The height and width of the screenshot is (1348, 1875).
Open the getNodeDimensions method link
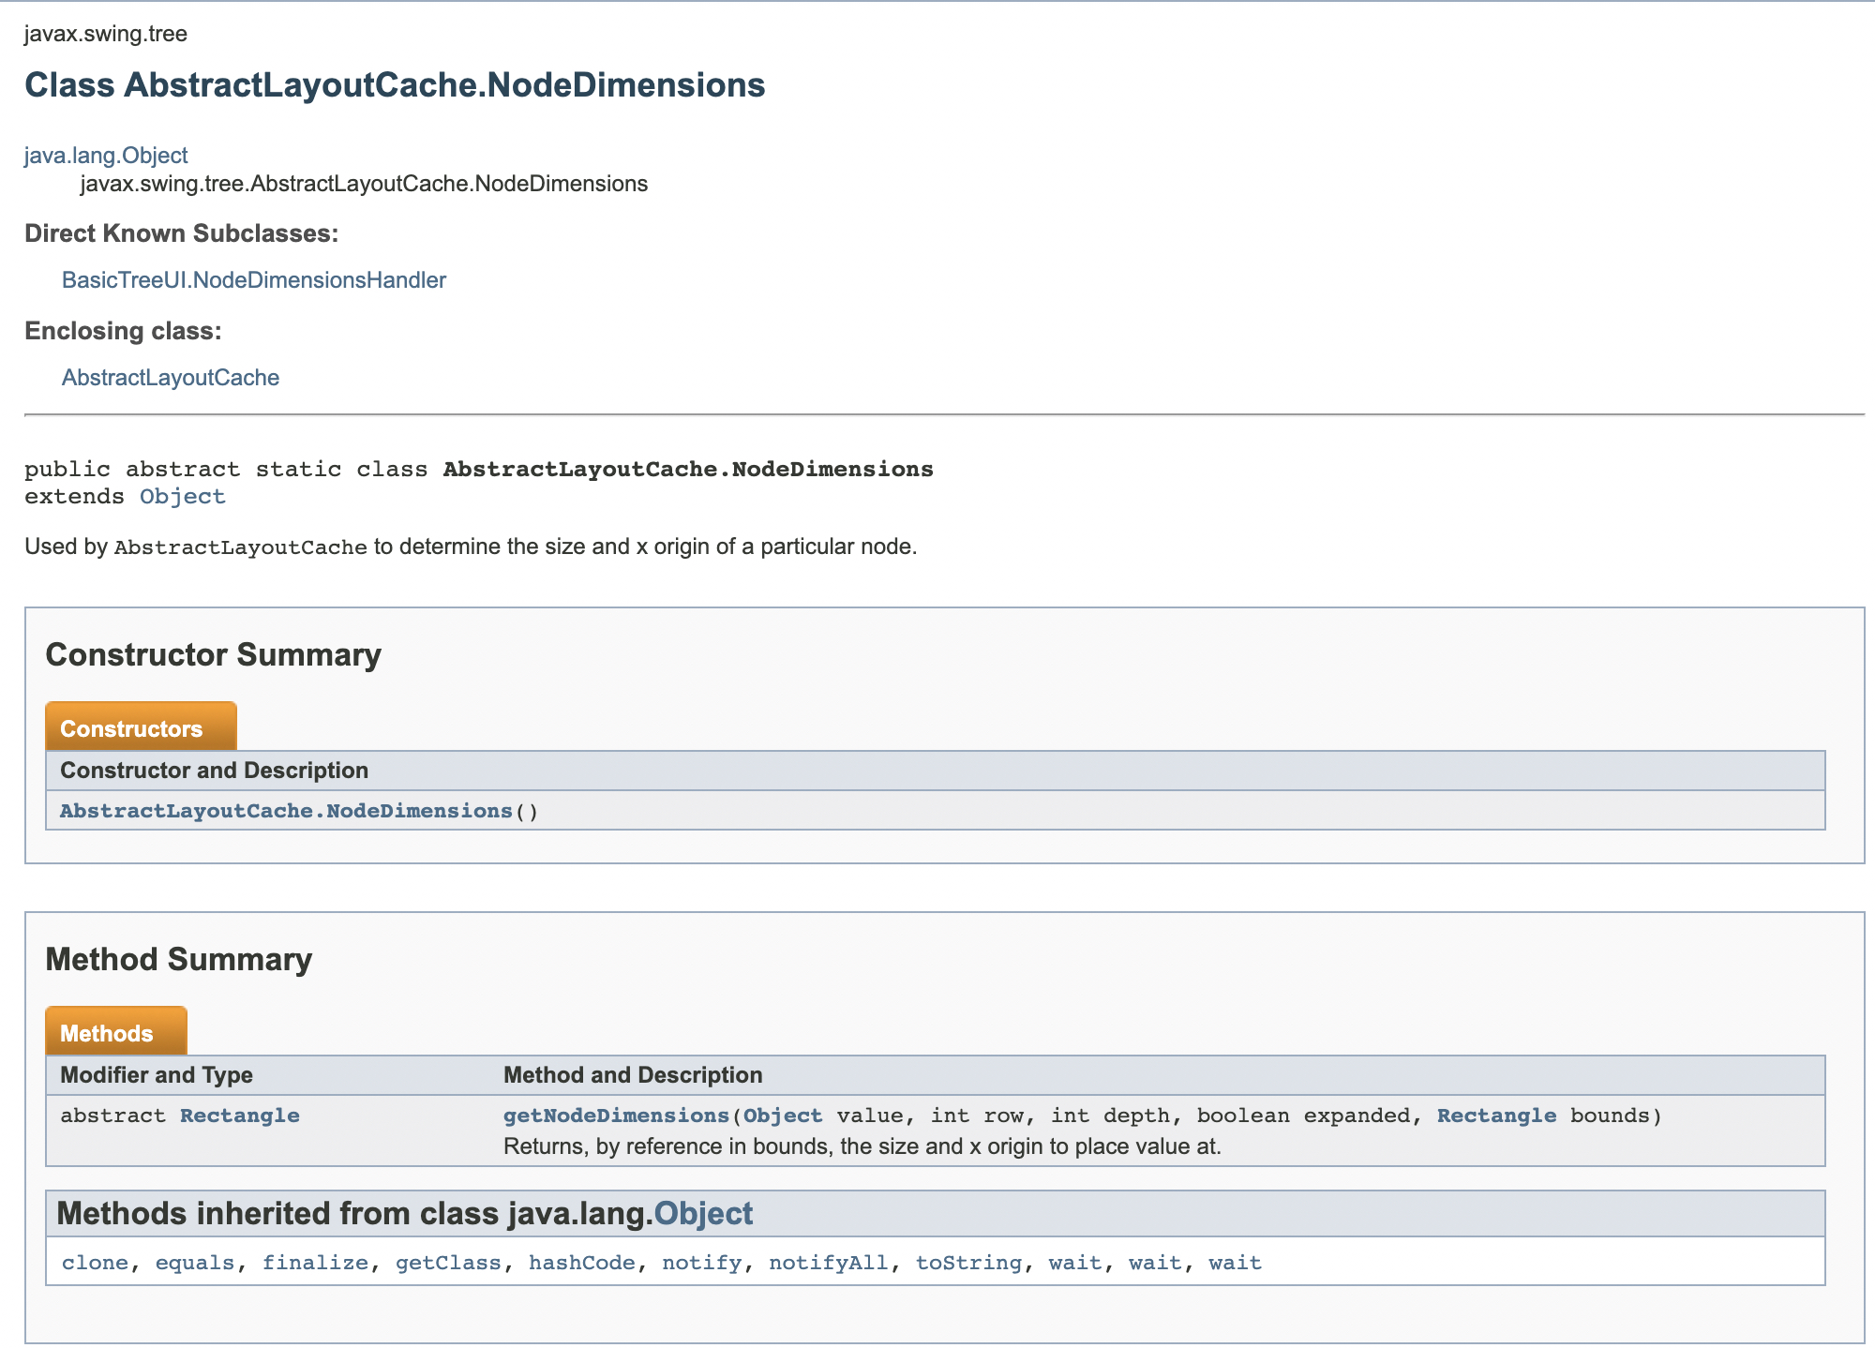pyautogui.click(x=616, y=1116)
